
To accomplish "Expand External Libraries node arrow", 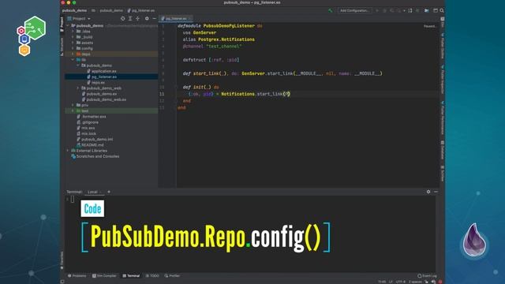I will pos(68,151).
